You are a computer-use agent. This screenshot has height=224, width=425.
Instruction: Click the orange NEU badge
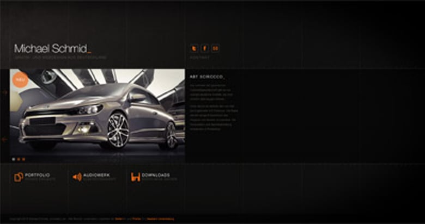(20, 79)
